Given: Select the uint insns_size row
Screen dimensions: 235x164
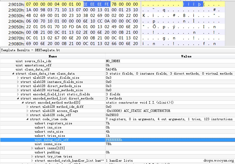Looking at the screenshot, I should pos(118,144).
